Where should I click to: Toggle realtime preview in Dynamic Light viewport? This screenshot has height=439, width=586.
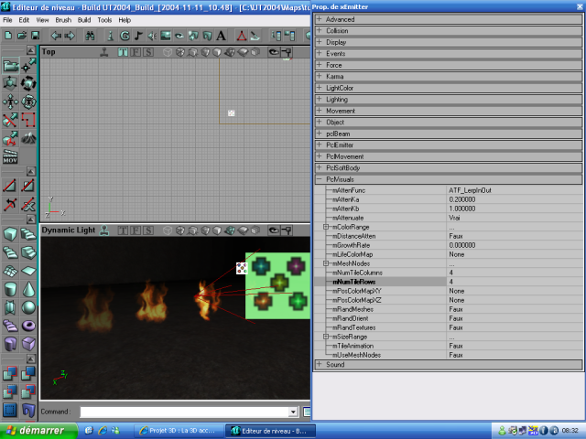[102, 230]
